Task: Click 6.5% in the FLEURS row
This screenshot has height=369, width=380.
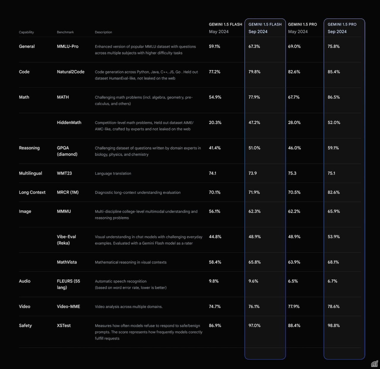Action: (293, 281)
